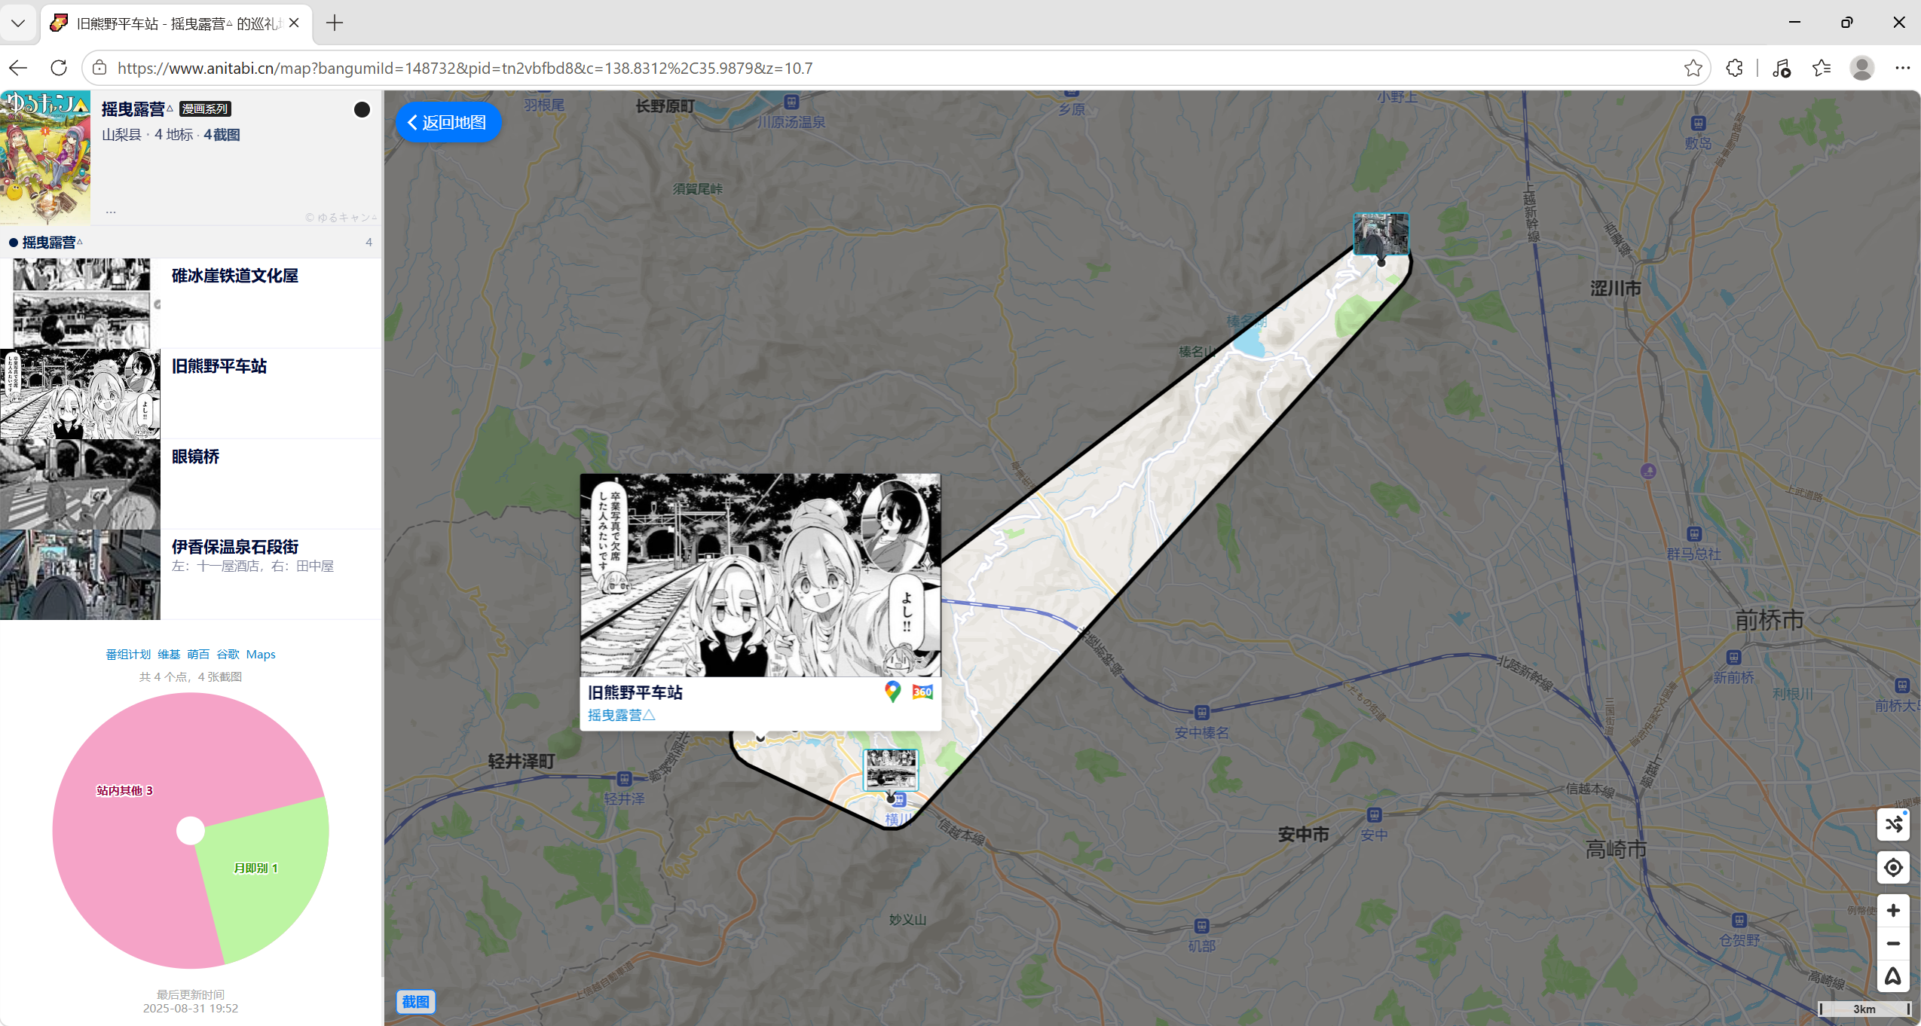Image resolution: width=1921 pixels, height=1026 pixels.
Task: Click the 矶部 station icon on map
Action: (x=1202, y=926)
